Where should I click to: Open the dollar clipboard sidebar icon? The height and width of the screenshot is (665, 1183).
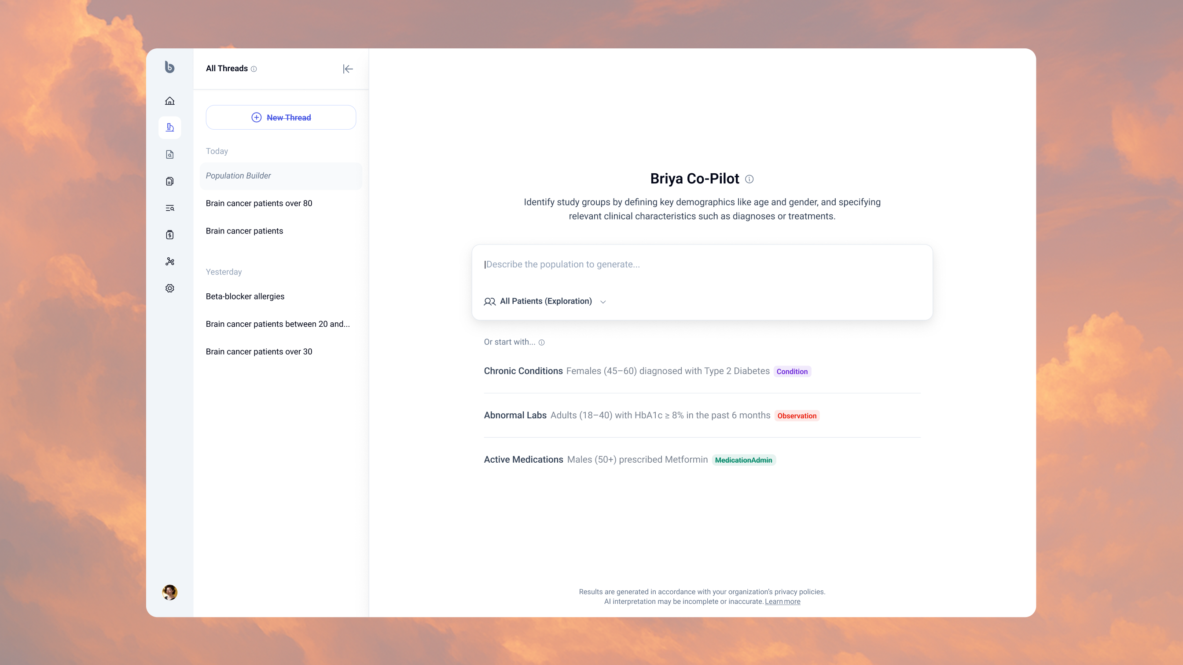169,235
